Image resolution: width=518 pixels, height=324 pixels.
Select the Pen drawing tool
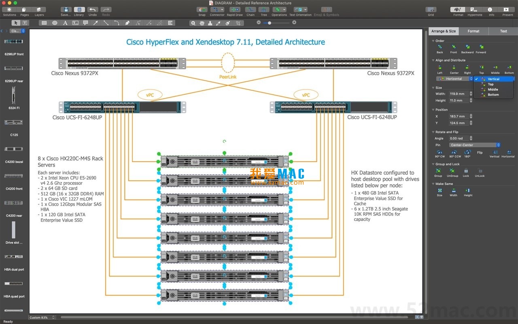[127, 23]
